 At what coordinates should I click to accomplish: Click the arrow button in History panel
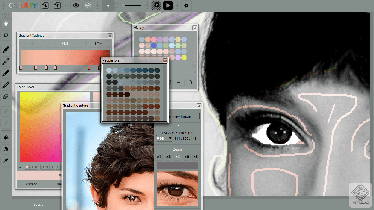[x=179, y=82]
